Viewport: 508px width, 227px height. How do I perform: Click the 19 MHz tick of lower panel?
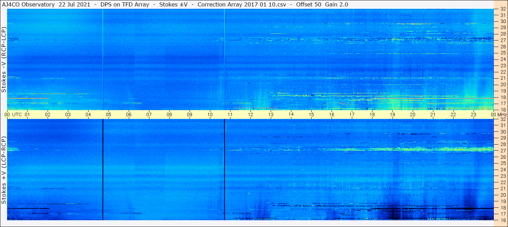(503, 201)
